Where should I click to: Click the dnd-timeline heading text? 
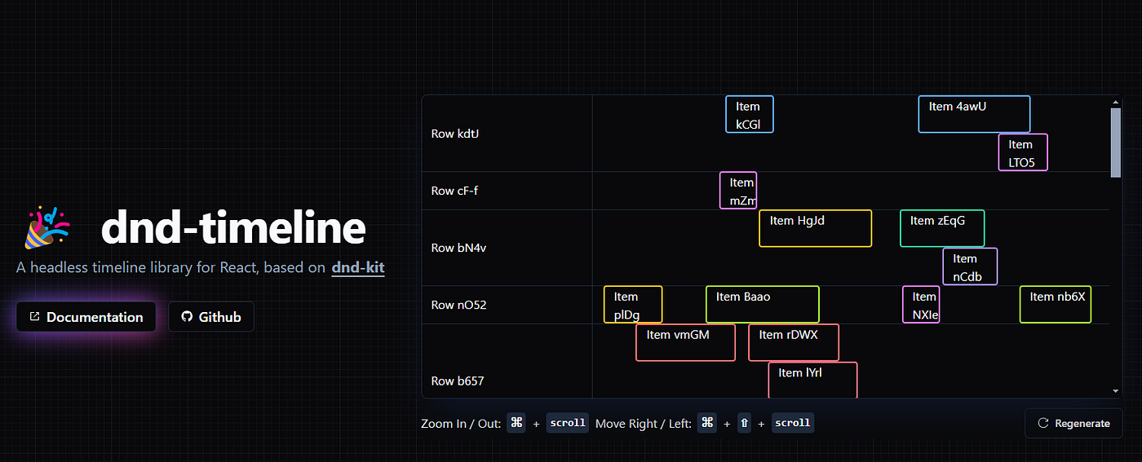point(233,227)
